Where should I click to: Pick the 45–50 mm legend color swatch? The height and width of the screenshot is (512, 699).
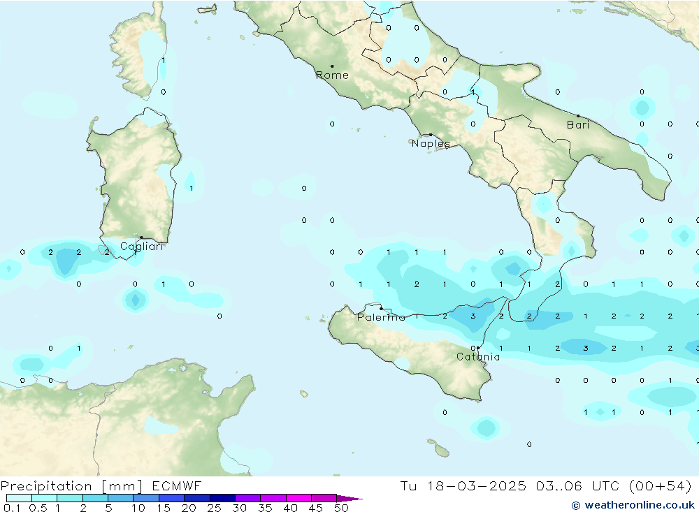[324, 498]
